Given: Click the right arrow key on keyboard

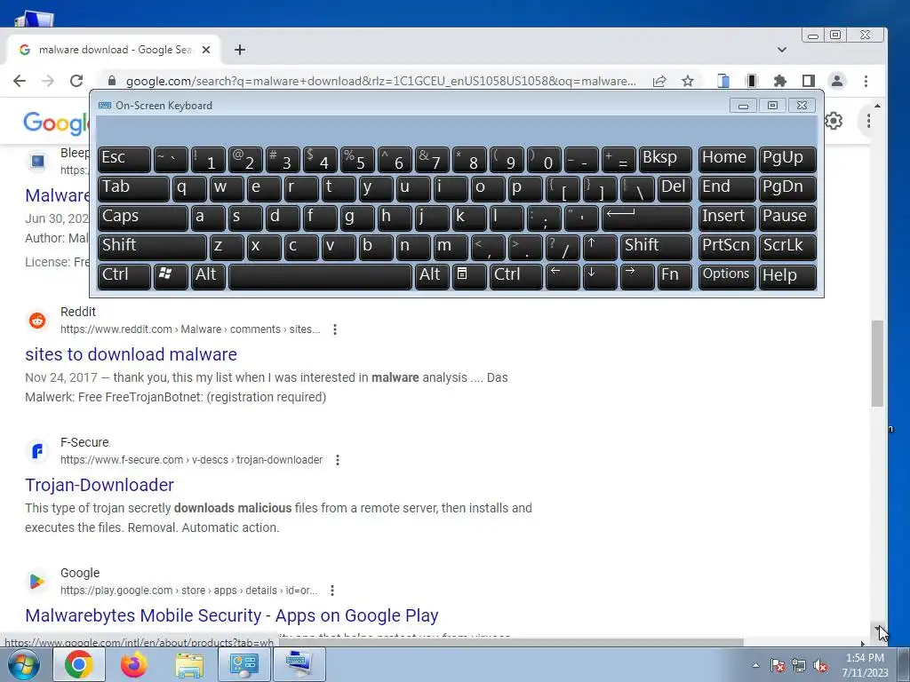Looking at the screenshot, I should [637, 277].
